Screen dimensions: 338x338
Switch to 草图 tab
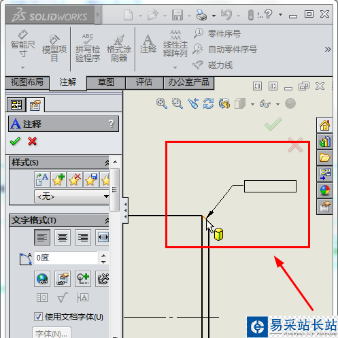(106, 82)
